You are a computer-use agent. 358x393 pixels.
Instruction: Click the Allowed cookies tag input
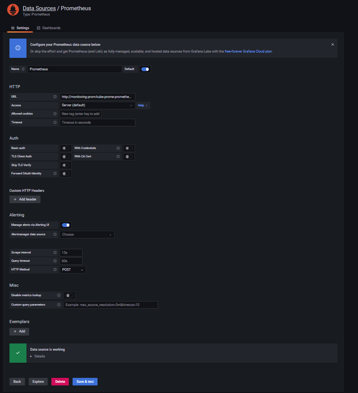click(80, 114)
